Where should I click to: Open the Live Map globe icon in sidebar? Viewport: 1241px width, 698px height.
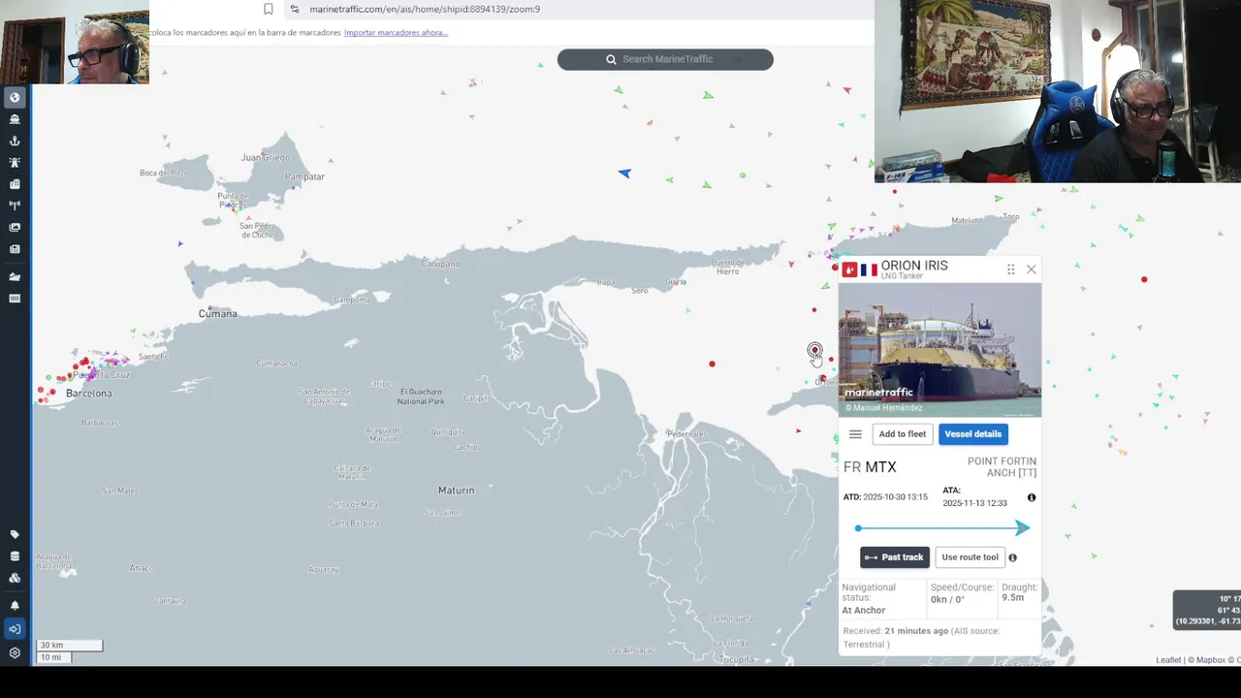(x=15, y=98)
